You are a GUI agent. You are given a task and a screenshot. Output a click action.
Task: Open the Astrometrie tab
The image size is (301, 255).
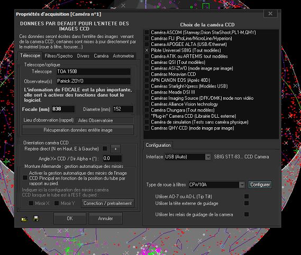point(123,56)
